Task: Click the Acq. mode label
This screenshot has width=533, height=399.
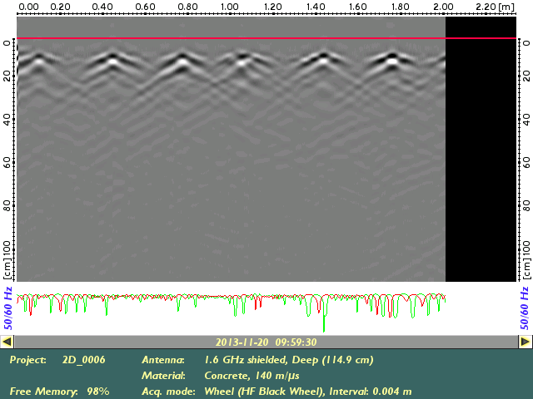Action: point(168,392)
